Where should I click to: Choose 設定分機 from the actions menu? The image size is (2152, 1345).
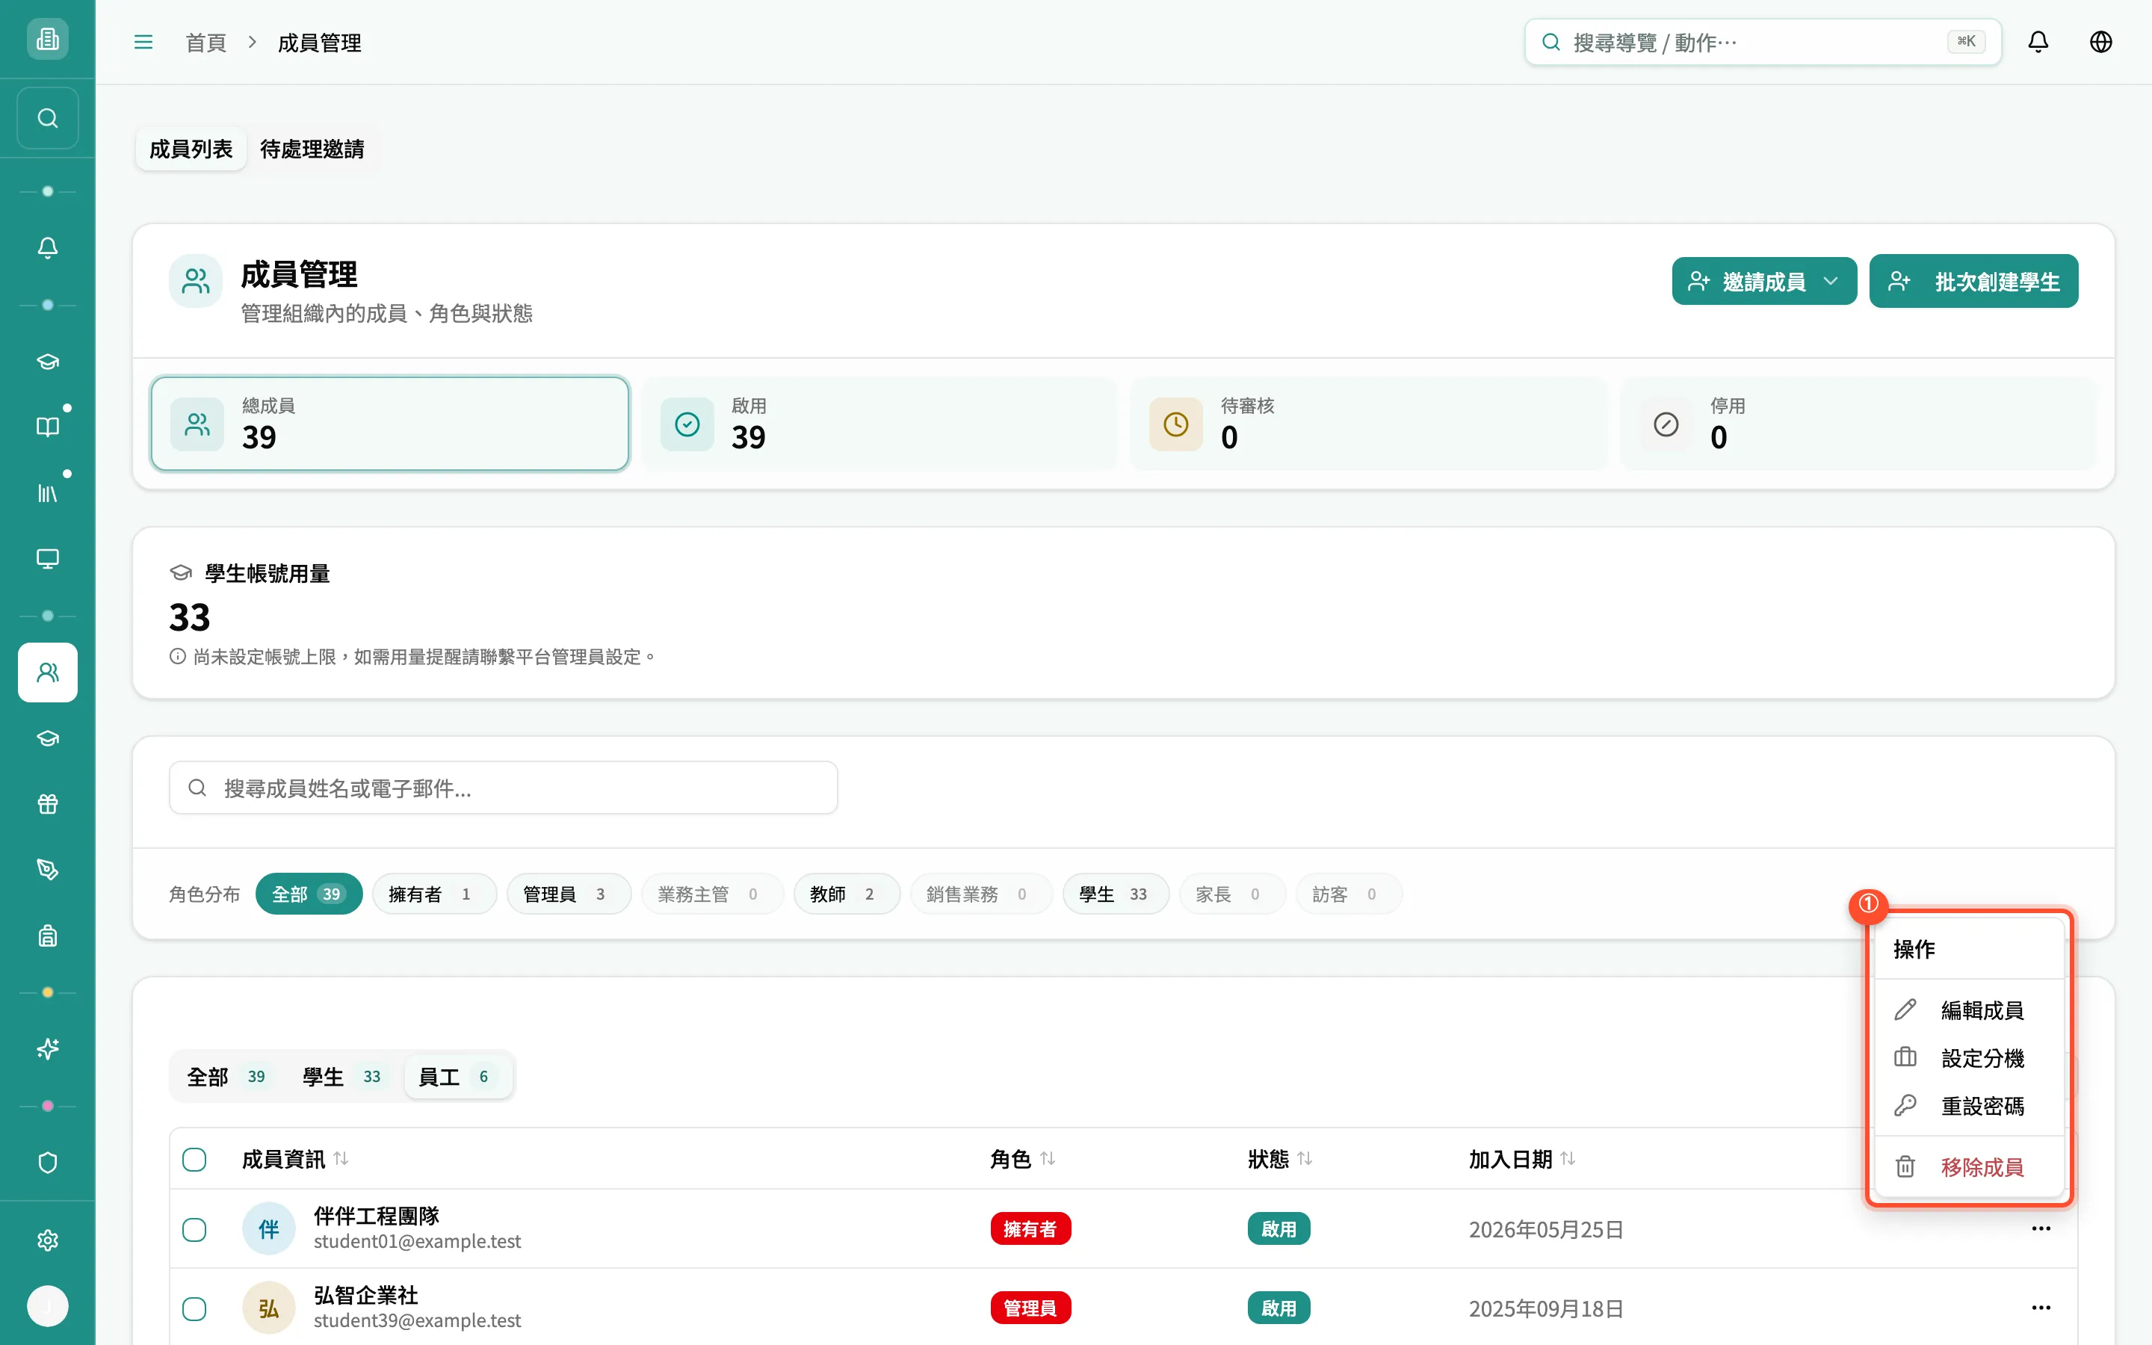(1968, 1057)
